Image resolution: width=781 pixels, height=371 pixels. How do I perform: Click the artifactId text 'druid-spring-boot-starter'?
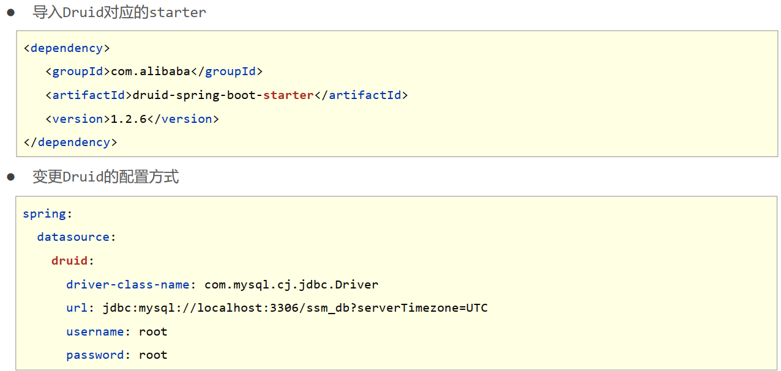tap(223, 95)
